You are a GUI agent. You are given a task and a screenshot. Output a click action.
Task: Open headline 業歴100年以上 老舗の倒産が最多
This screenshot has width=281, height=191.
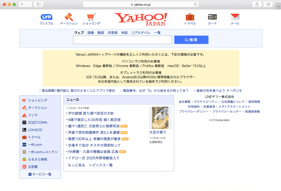pos(94,139)
